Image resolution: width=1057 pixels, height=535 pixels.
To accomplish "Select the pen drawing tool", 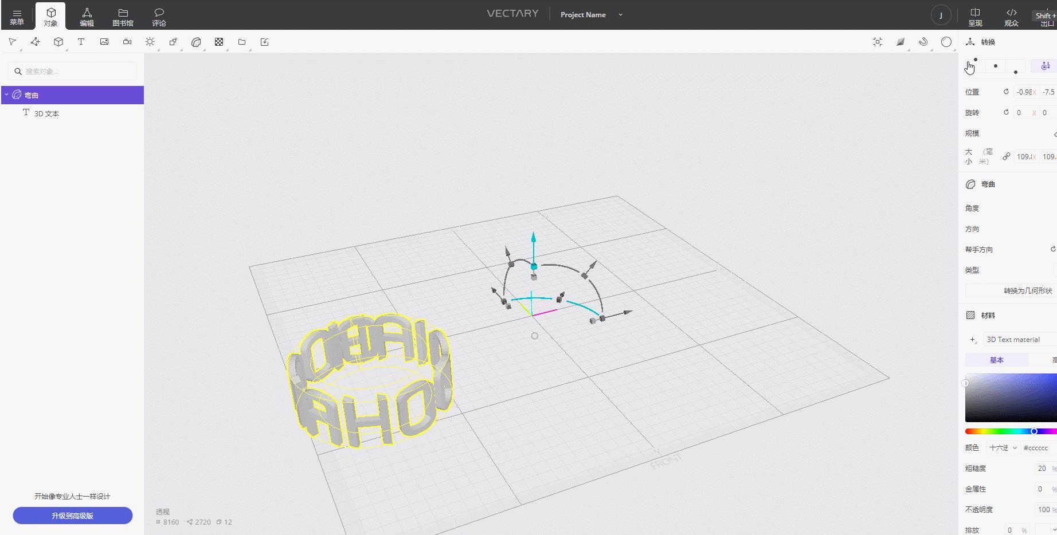I will pos(36,42).
